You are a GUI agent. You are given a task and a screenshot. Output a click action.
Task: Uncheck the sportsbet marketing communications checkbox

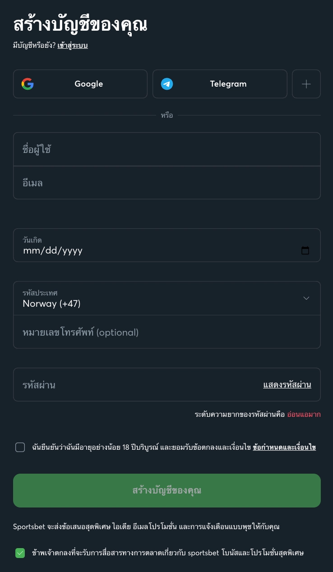(20, 553)
